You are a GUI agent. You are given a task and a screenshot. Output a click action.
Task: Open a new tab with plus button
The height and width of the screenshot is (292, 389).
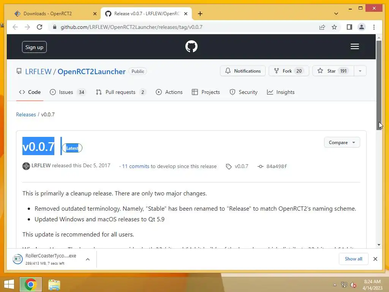(200, 14)
